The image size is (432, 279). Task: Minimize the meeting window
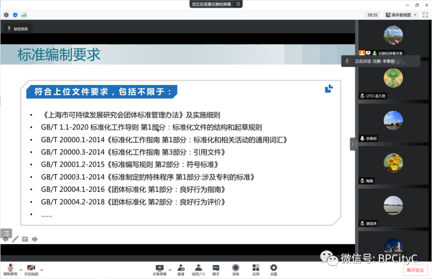coord(408,5)
